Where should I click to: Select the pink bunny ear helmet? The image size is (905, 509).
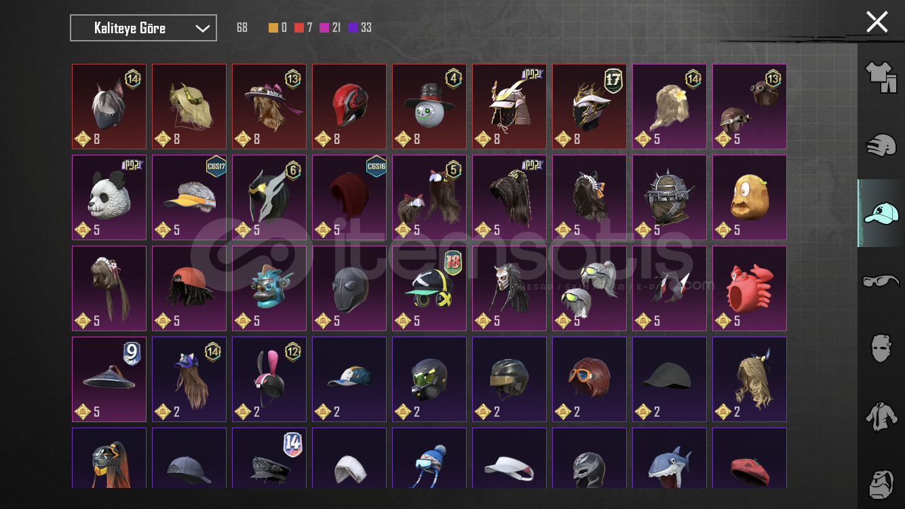click(269, 379)
